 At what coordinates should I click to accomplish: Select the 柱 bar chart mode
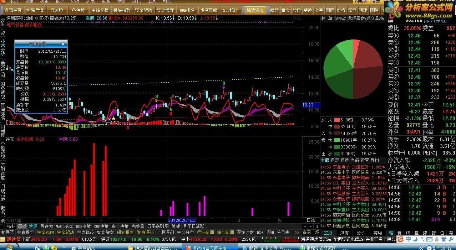tap(323, 18)
